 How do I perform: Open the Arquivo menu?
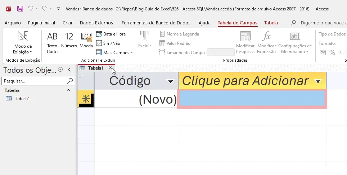(x=13, y=23)
